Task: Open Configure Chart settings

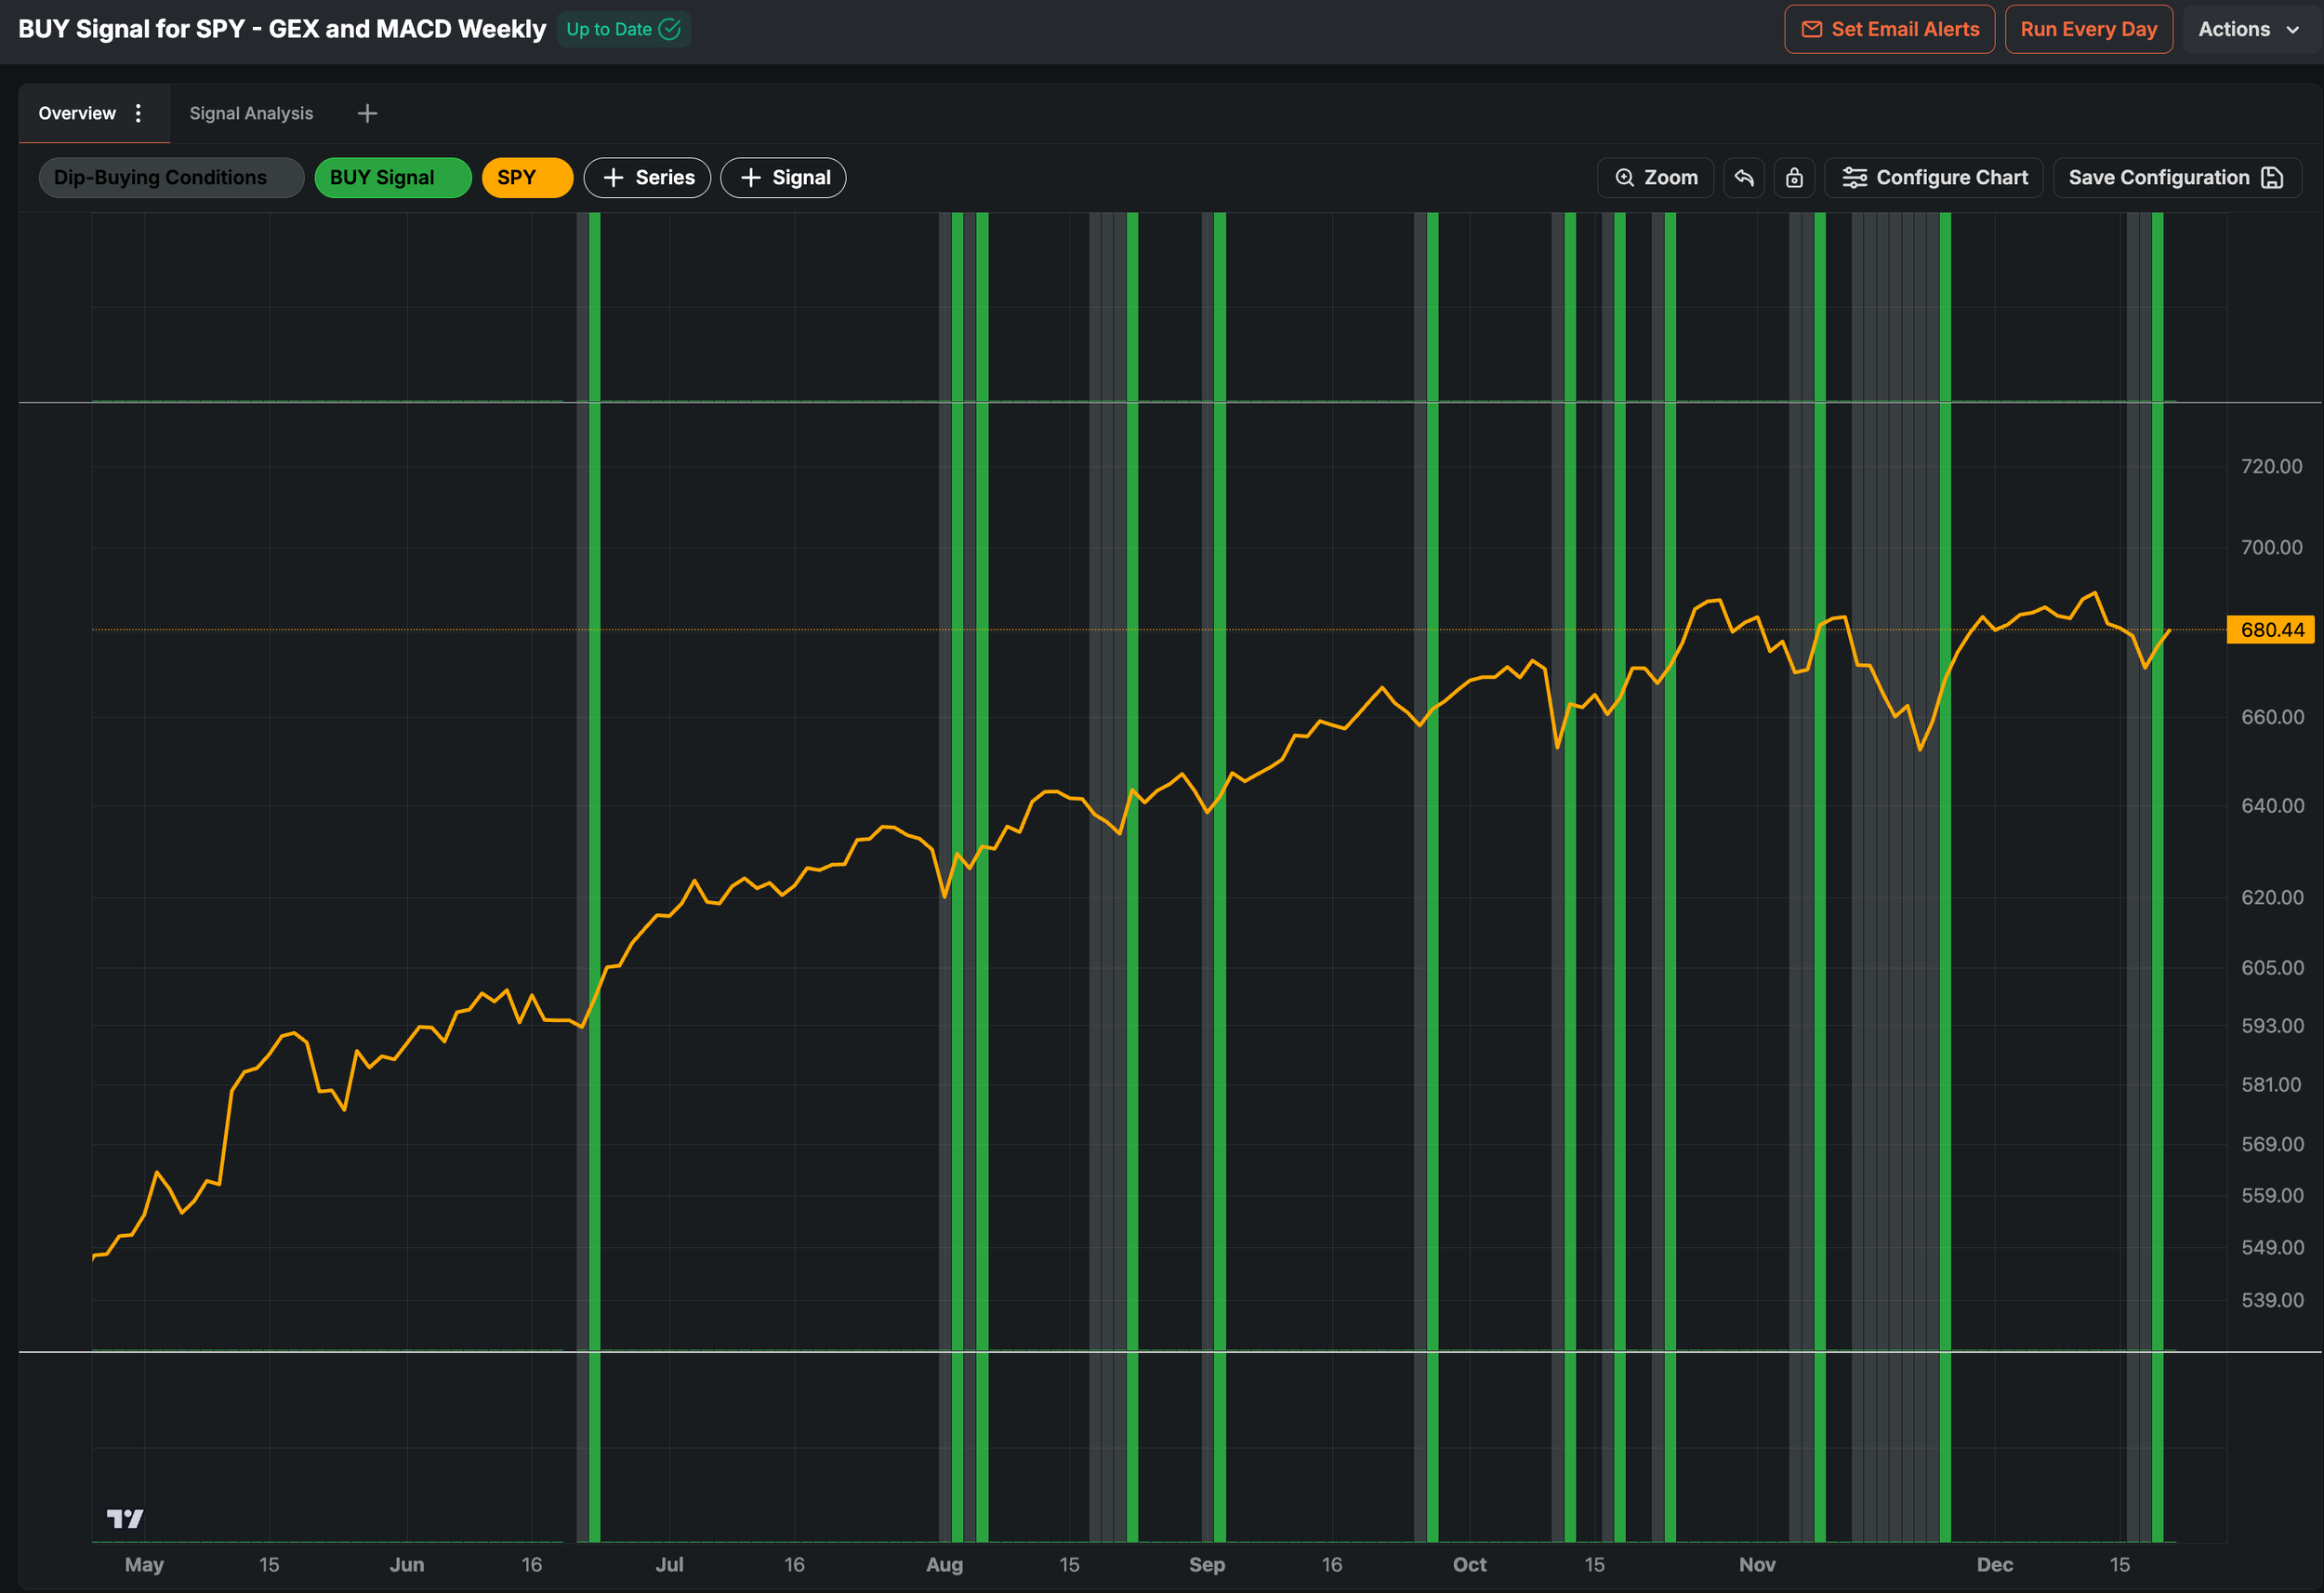Action: (1933, 177)
